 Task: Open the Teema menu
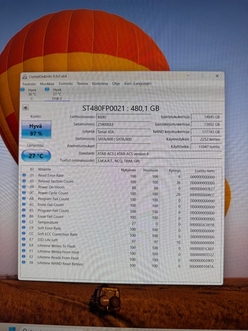pos(82,84)
